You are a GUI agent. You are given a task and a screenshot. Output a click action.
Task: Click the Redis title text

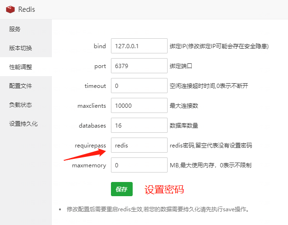tap(26, 9)
